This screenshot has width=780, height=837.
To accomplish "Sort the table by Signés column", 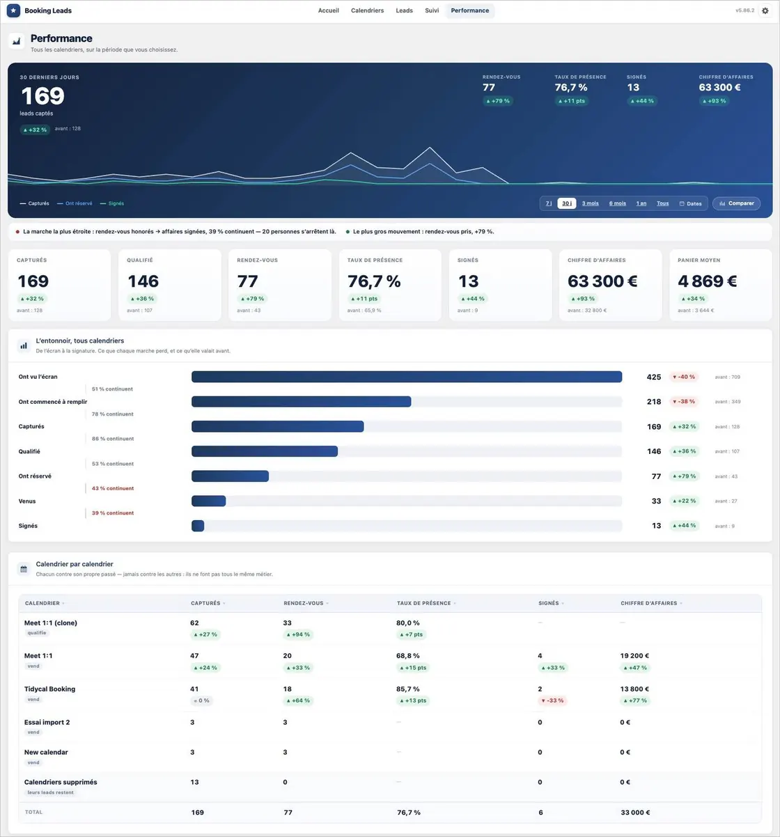I will pos(552,603).
